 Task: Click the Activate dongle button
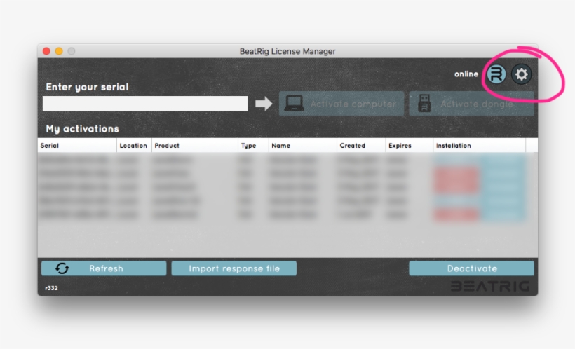(x=471, y=104)
